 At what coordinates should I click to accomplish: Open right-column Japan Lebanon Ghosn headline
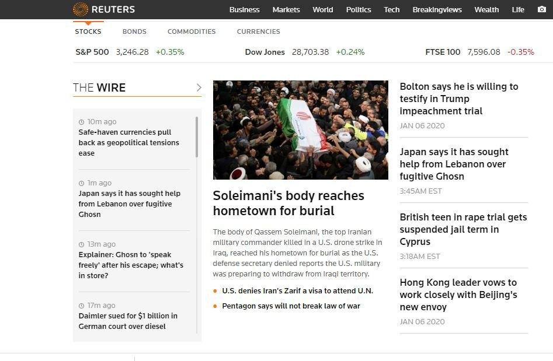454,164
